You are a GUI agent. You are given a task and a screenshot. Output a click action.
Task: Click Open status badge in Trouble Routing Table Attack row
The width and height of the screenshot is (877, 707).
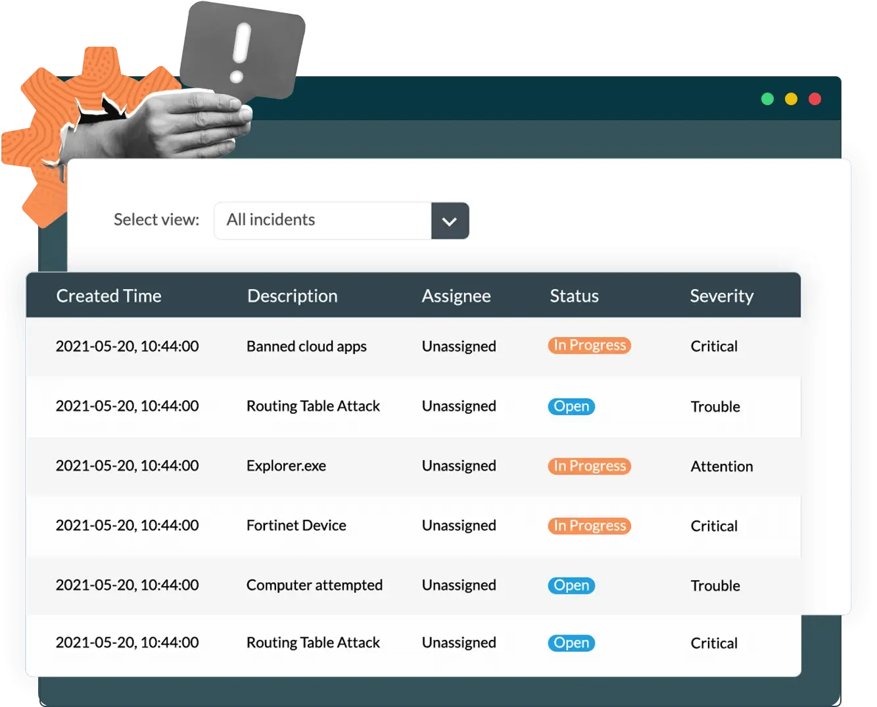pyautogui.click(x=571, y=407)
